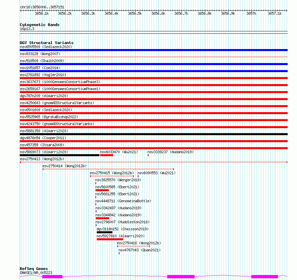This screenshot has height=280, width=297.
Task: Open esv2750415 (Wong2012b) label
Action: pyautogui.click(x=112, y=173)
